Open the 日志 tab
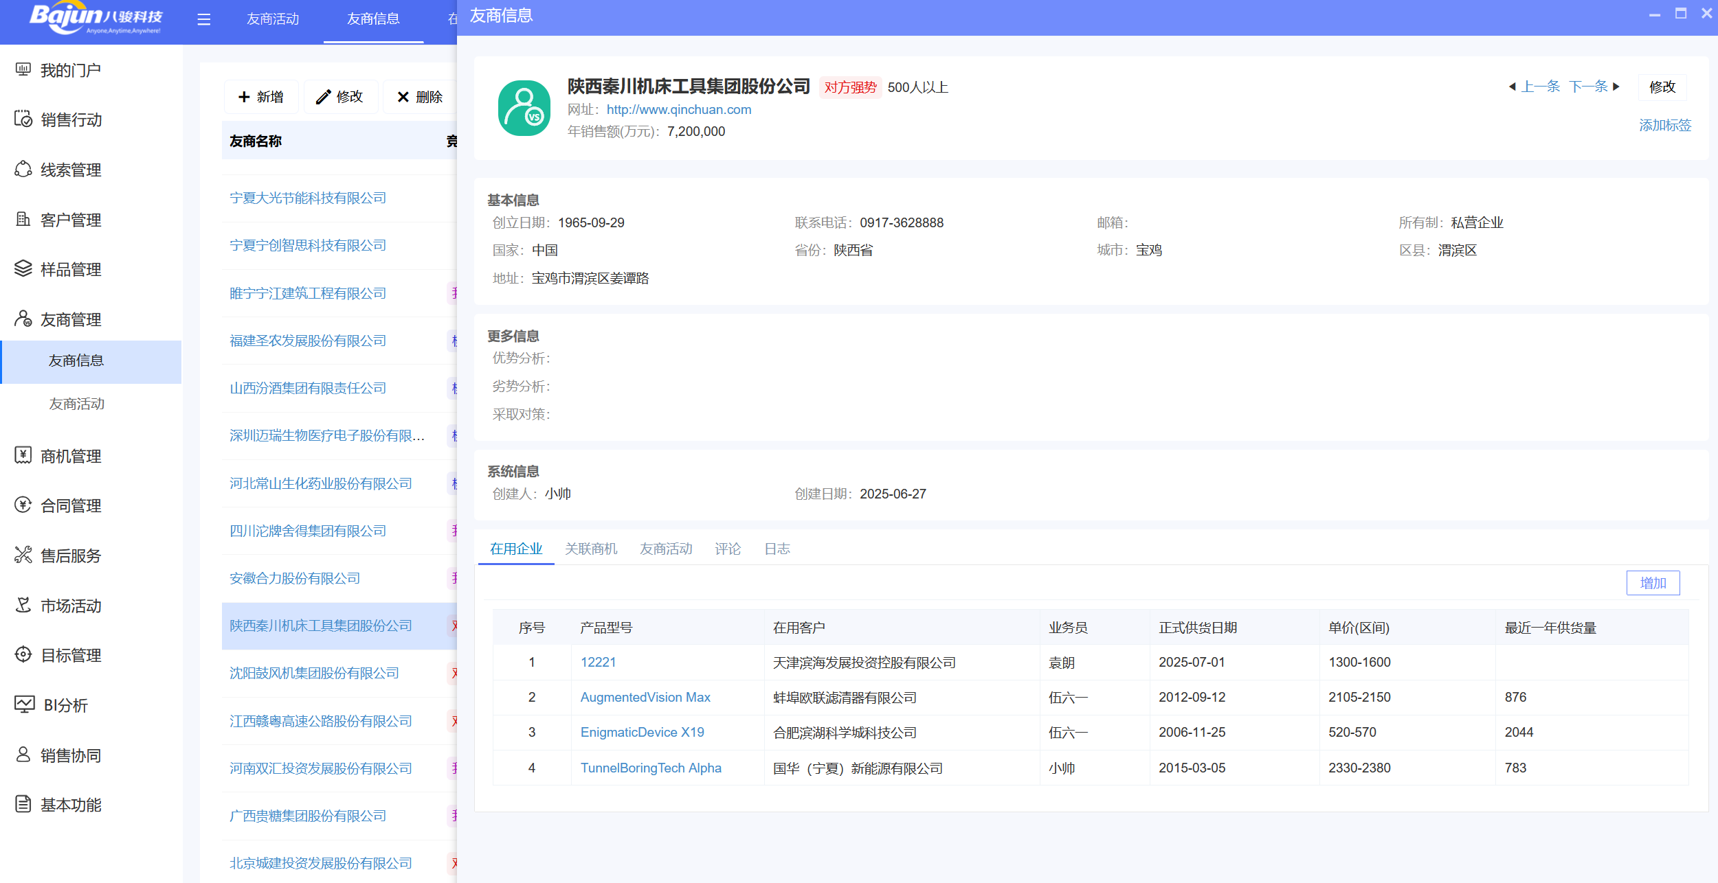 click(777, 549)
